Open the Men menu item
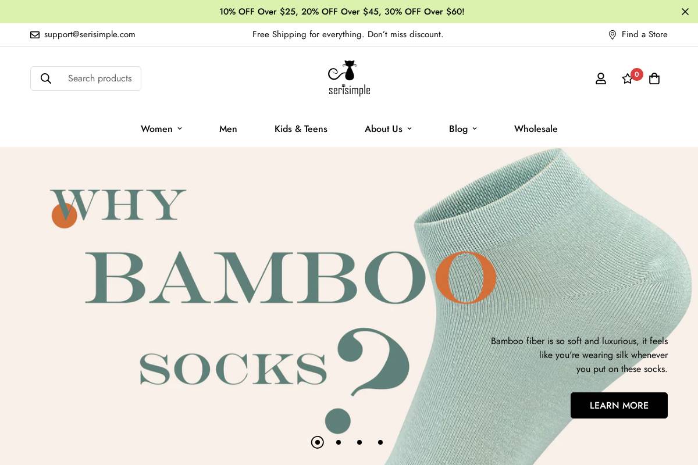This screenshot has width=698, height=465. tap(228, 129)
